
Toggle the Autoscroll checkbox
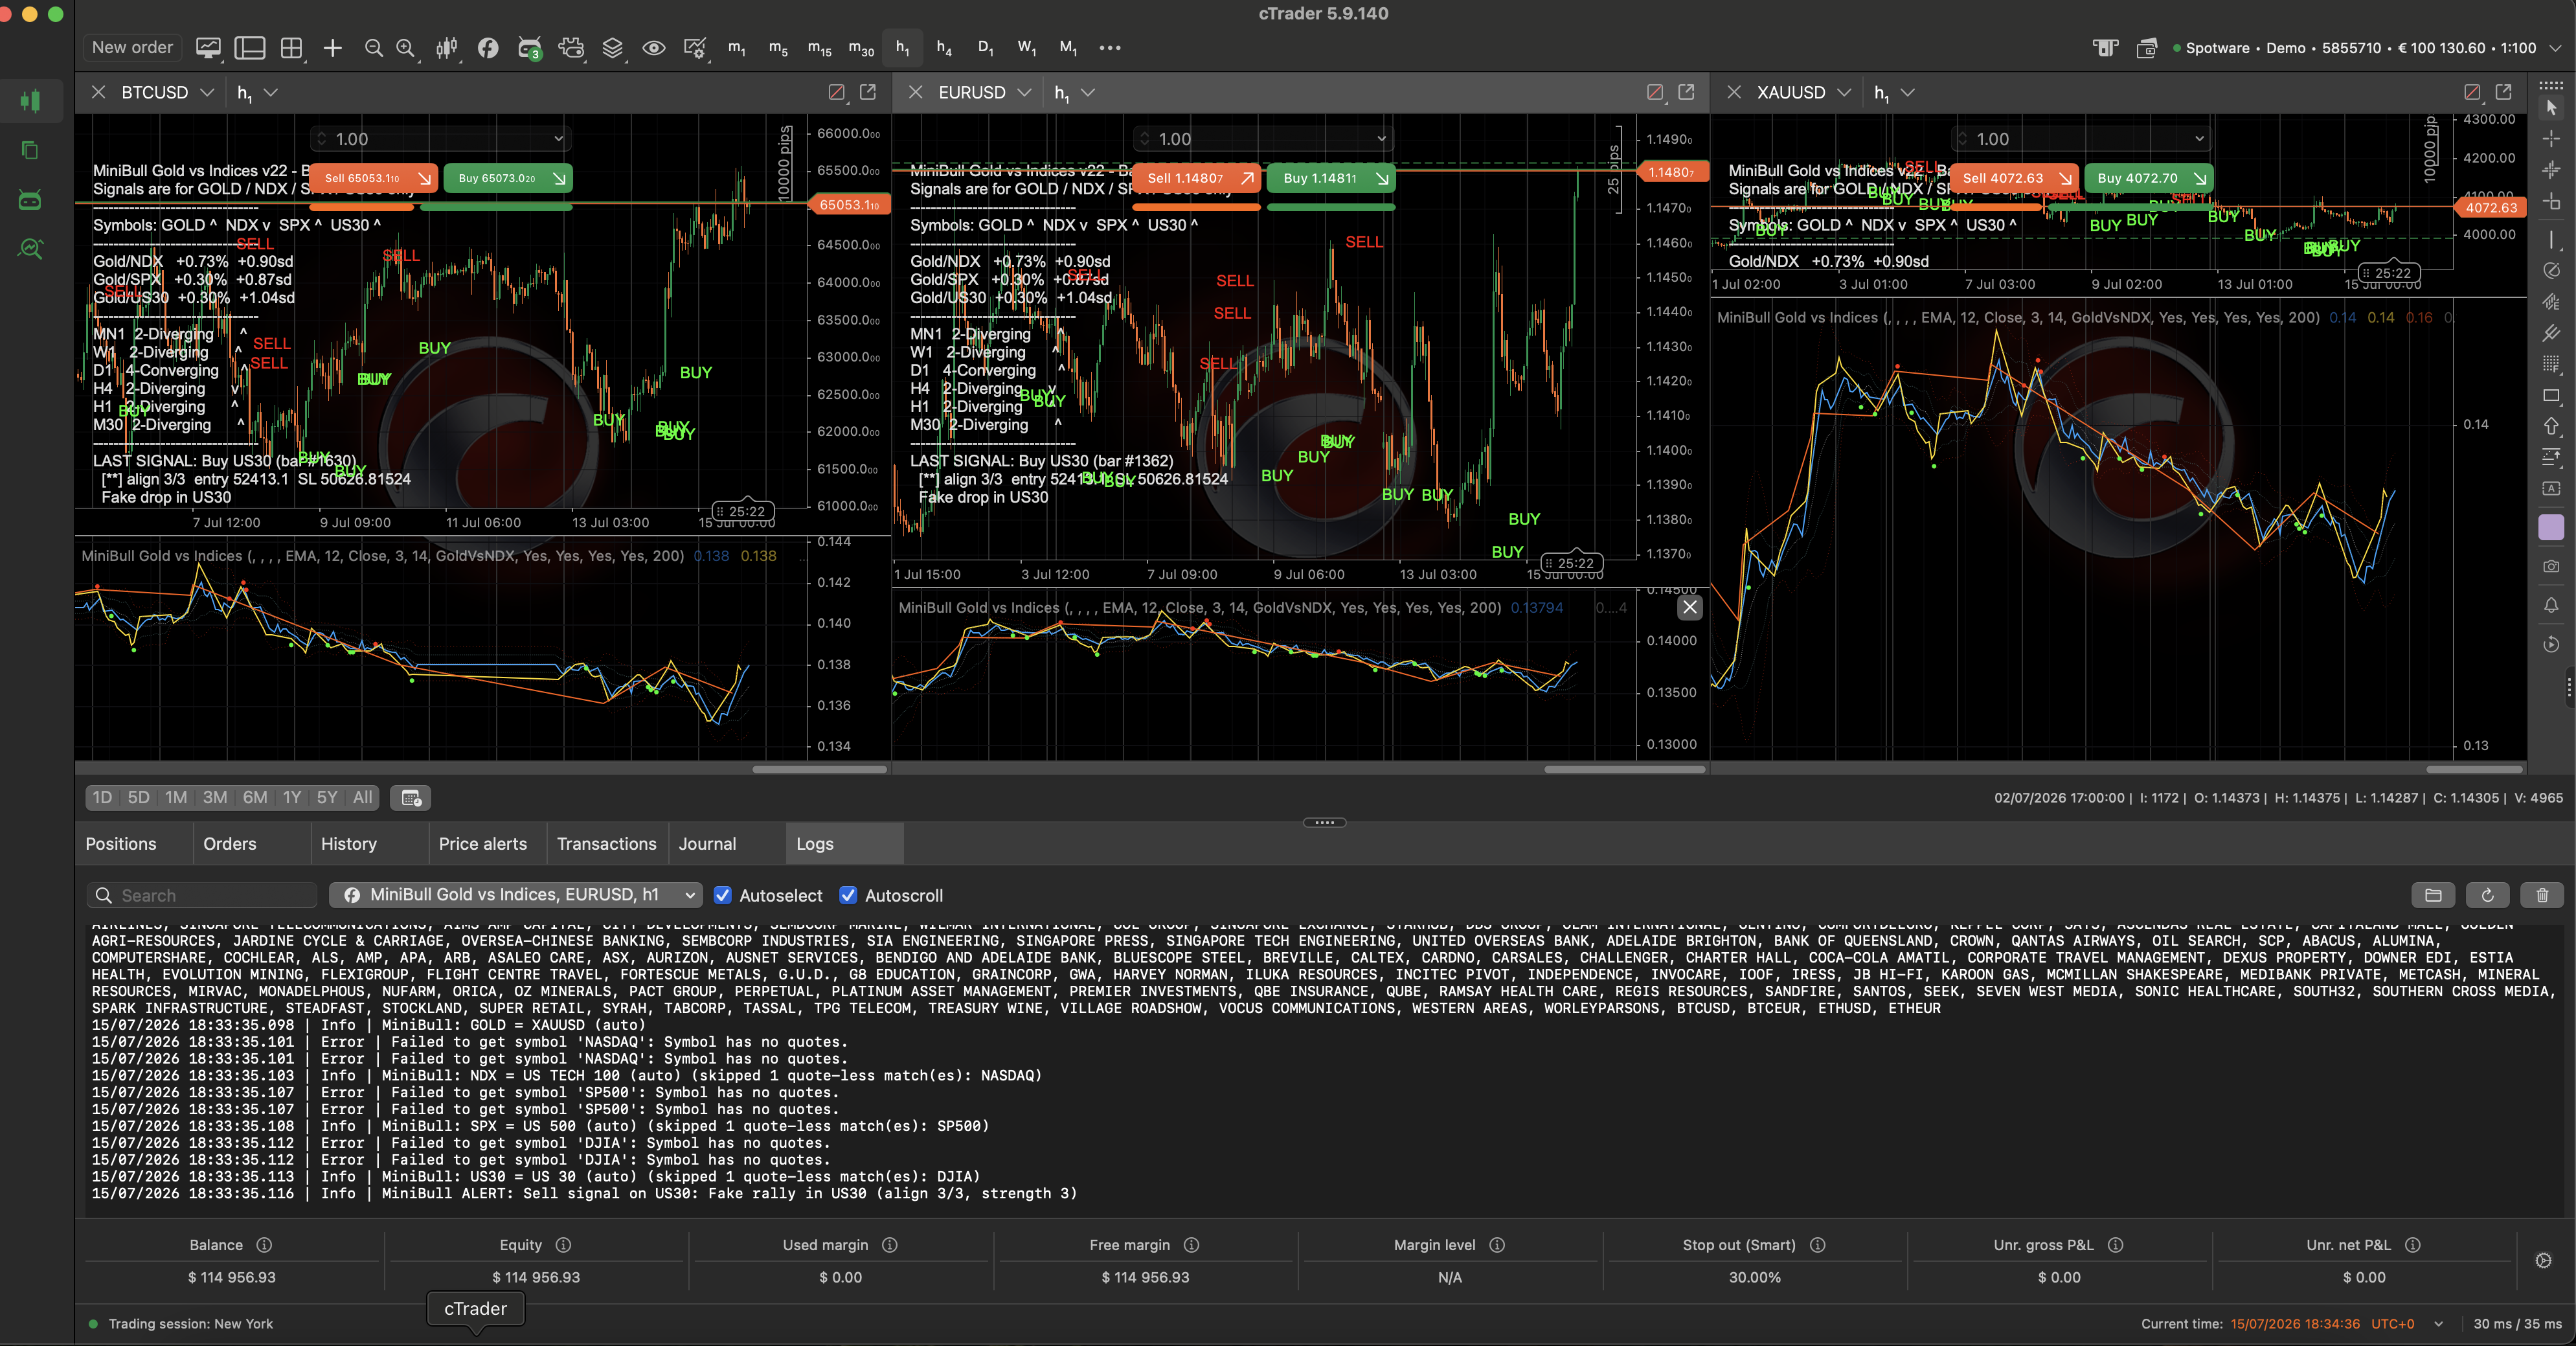coord(848,895)
